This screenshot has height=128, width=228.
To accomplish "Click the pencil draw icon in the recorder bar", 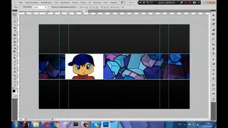I will point(181,2).
